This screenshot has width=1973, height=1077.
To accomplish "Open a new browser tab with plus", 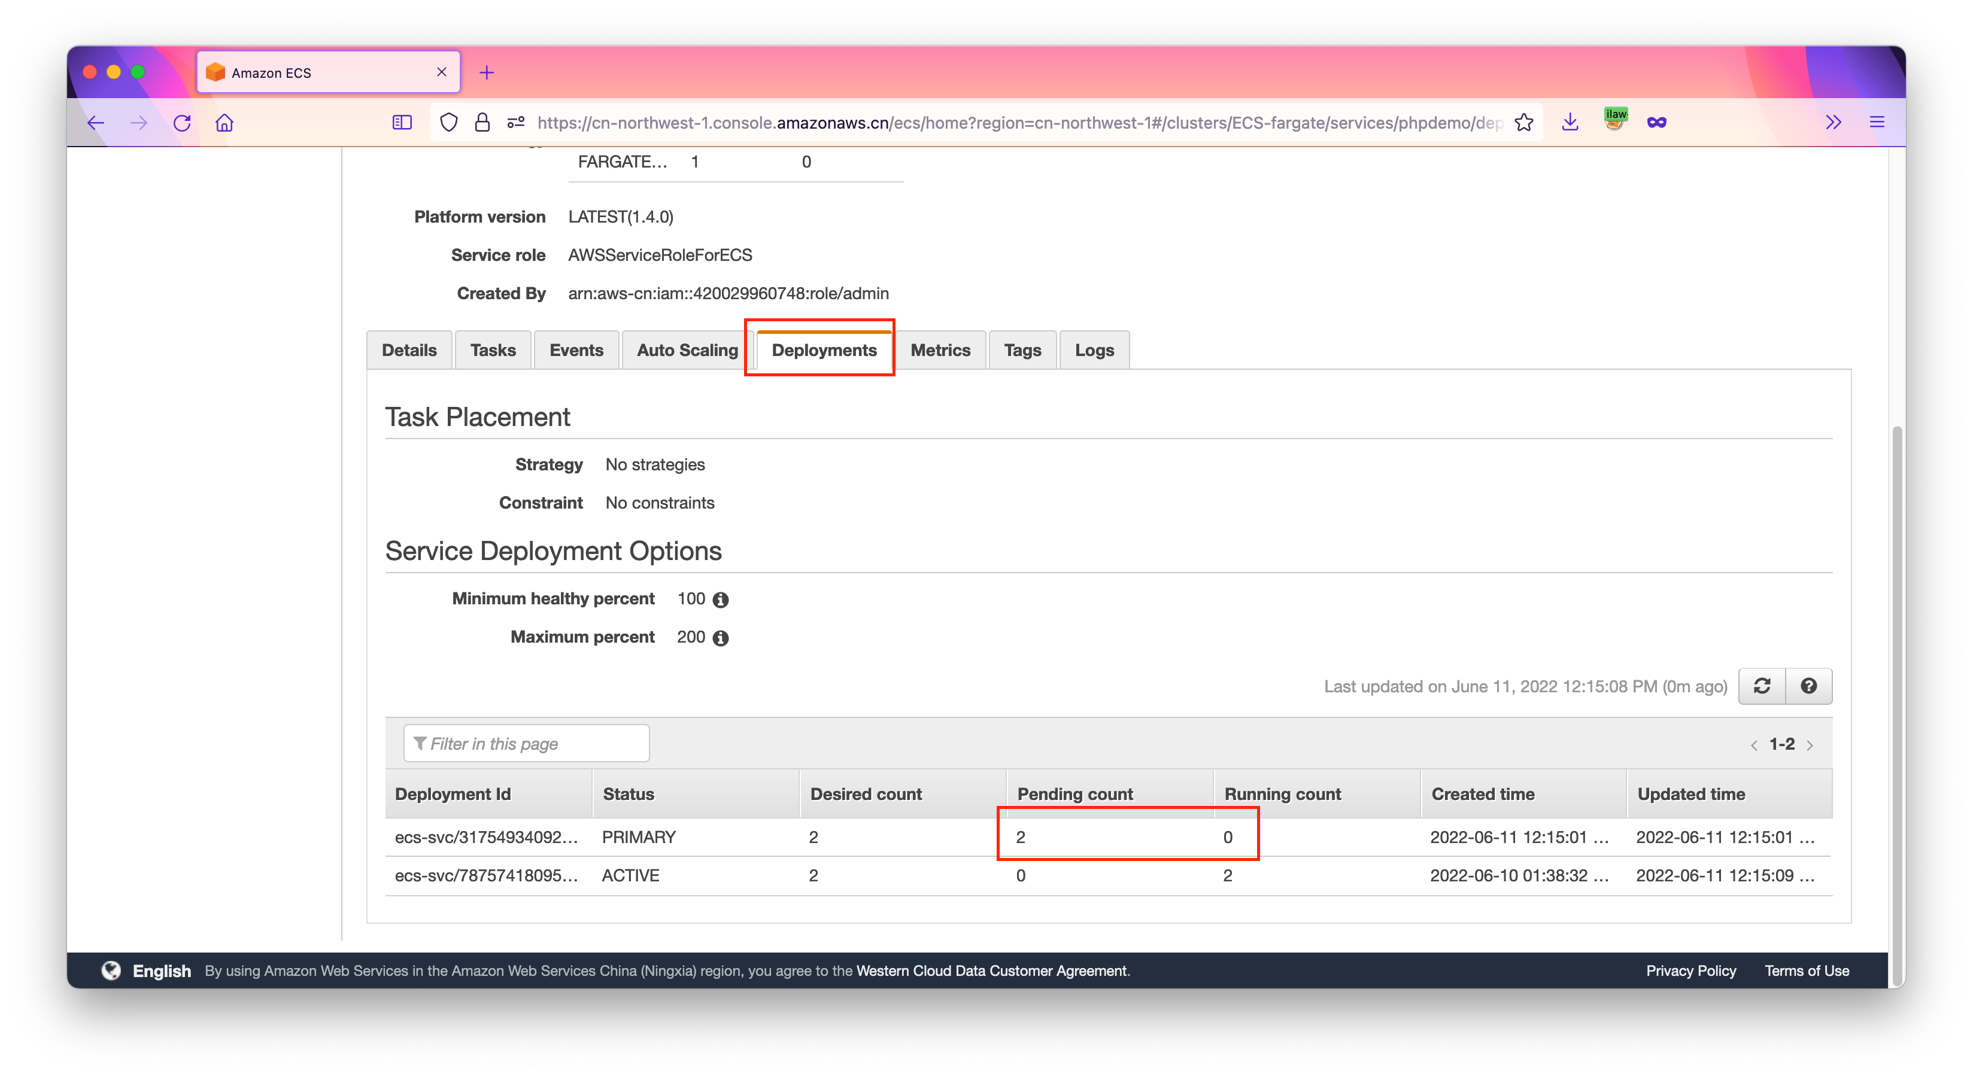I will pos(486,73).
